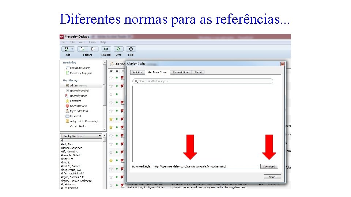This screenshot has width=351, height=197.
Task: Open the Tools menu
Action: 92,42
